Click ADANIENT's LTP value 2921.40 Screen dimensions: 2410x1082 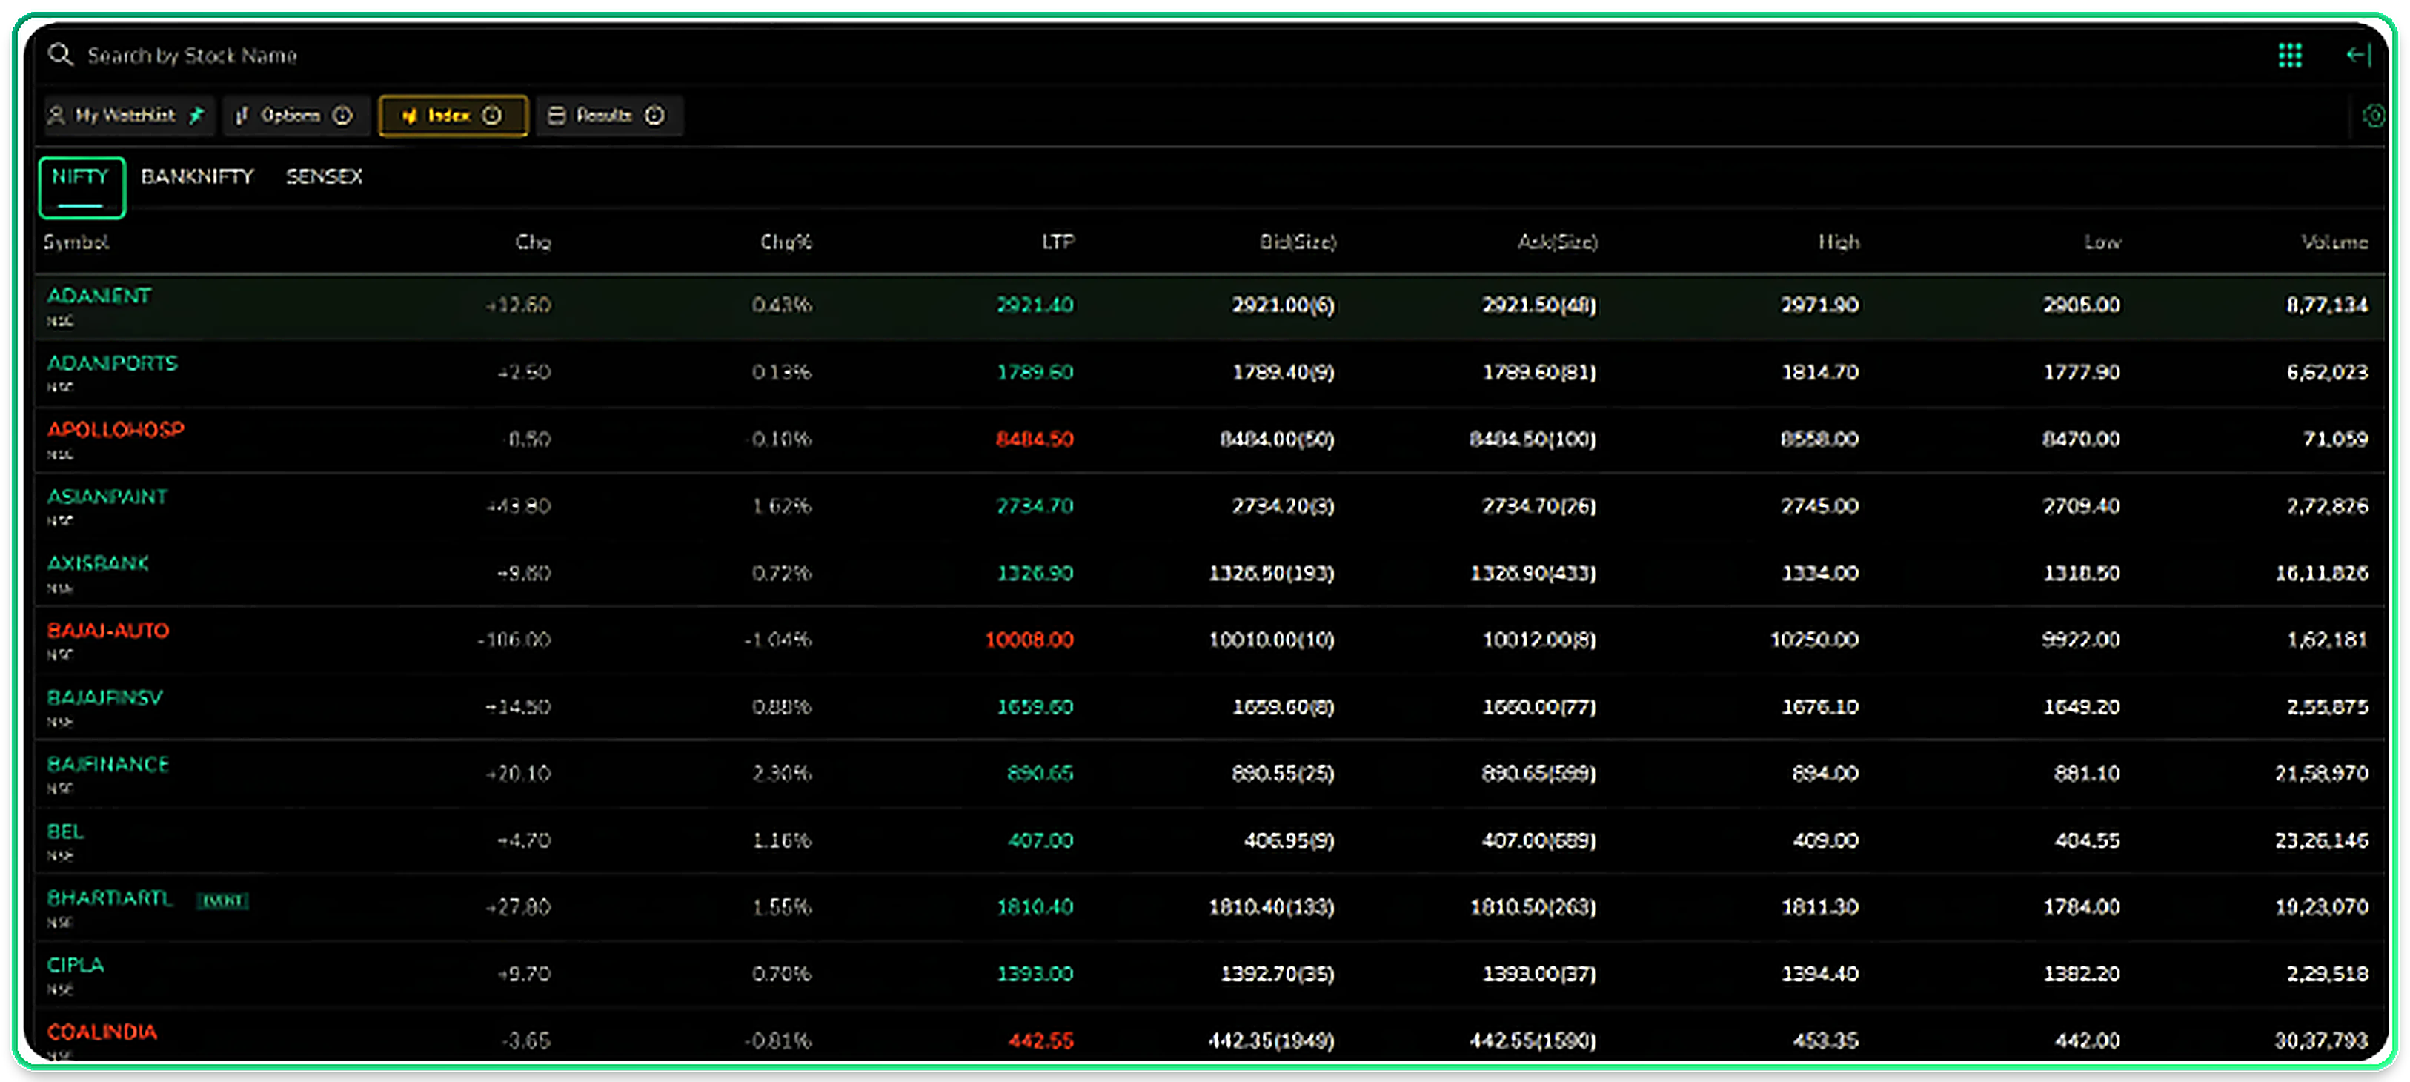coord(1035,305)
